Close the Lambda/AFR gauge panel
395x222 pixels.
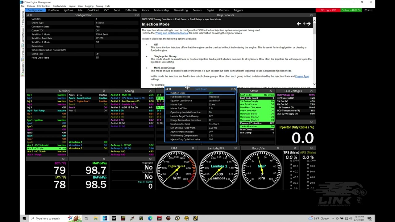(x=235, y=148)
